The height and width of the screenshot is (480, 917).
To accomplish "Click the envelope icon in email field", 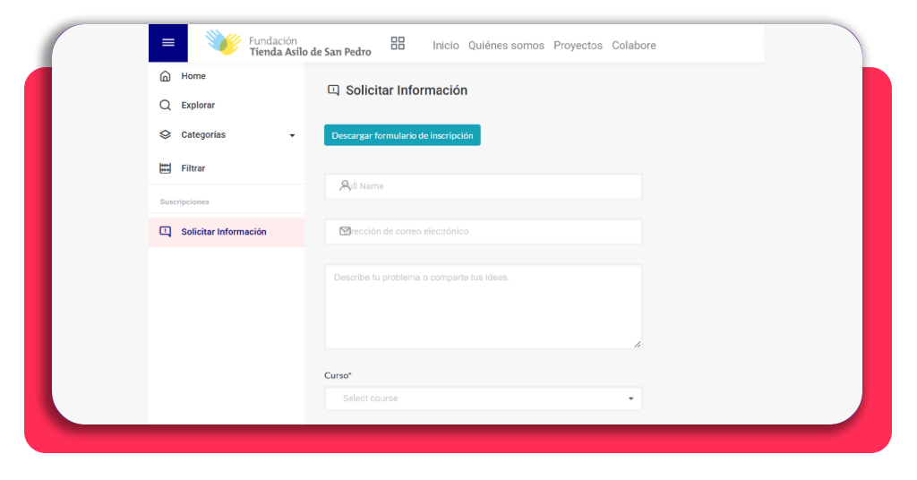I will tap(345, 231).
